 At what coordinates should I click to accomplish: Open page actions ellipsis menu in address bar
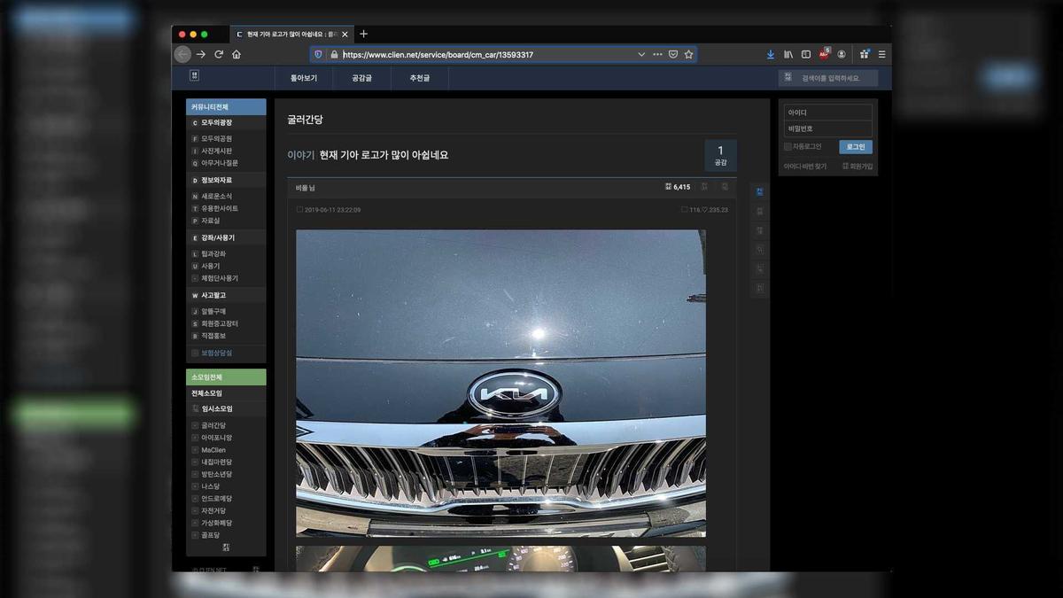tap(657, 54)
